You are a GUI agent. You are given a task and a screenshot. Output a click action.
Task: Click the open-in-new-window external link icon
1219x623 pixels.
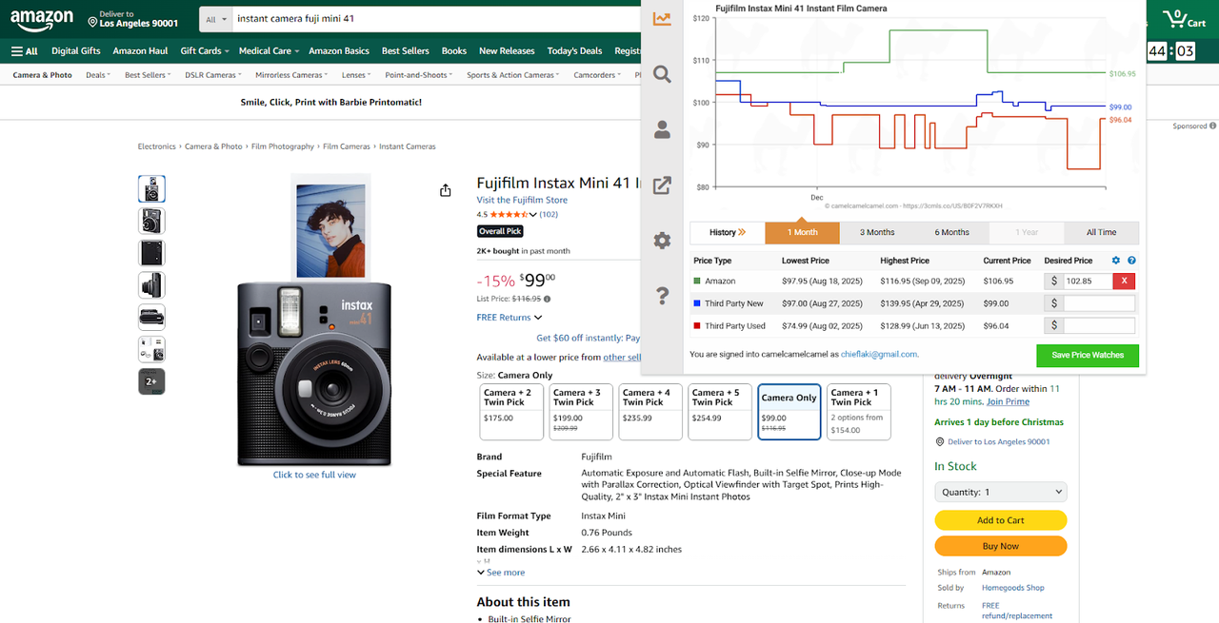click(x=662, y=185)
